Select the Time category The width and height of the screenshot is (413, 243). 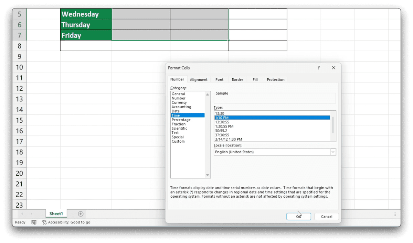tap(188, 115)
